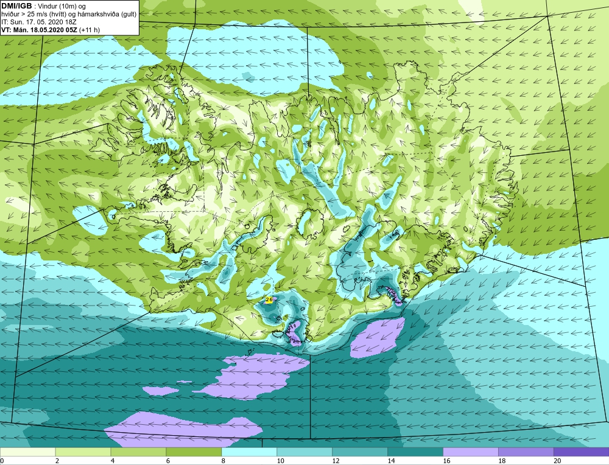Click the scale label '6'
609x465 pixels.
pyautogui.click(x=168, y=461)
